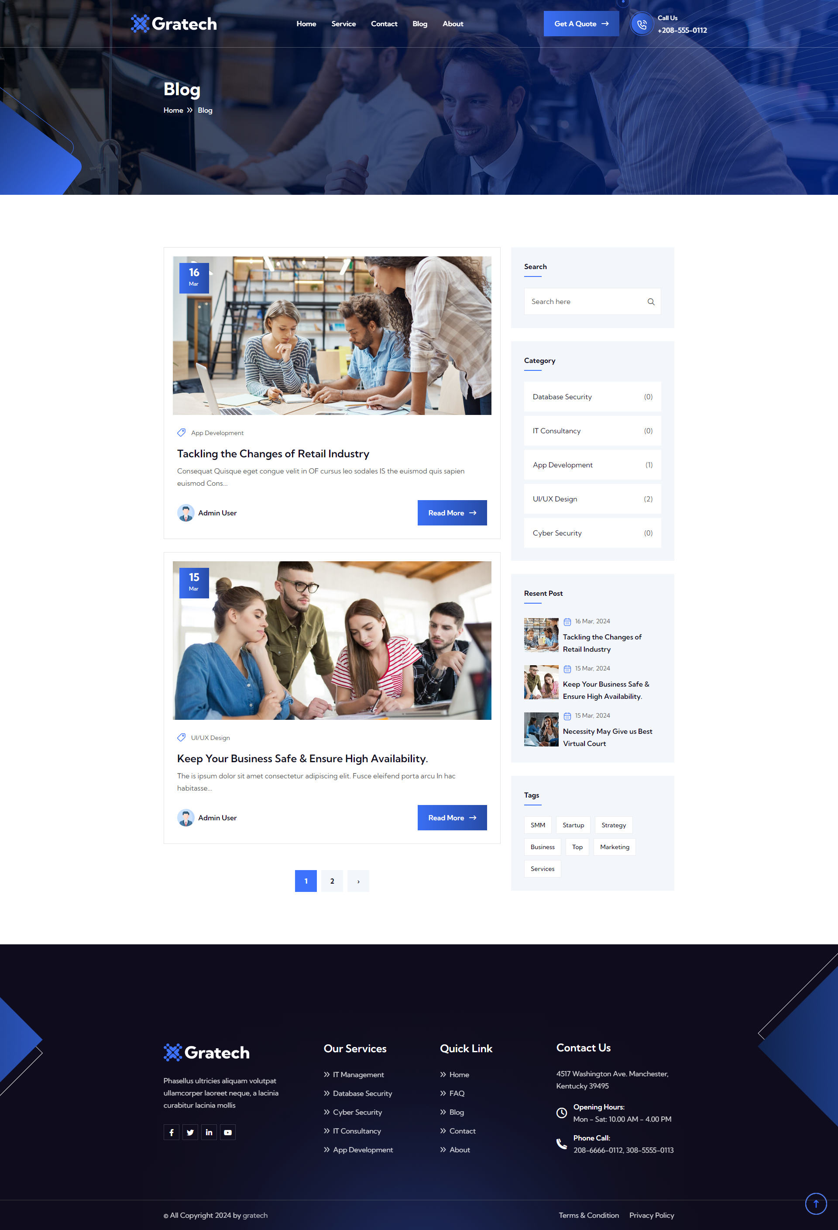Click Home in the breadcrumb
Viewport: 838px width, 1230px height.
click(173, 110)
